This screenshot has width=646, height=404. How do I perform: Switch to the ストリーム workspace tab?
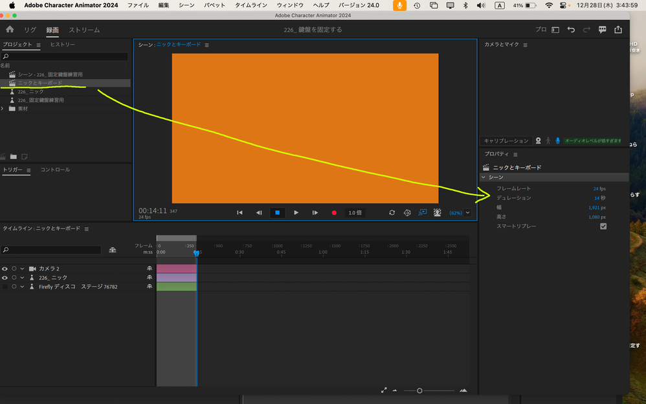[84, 30]
